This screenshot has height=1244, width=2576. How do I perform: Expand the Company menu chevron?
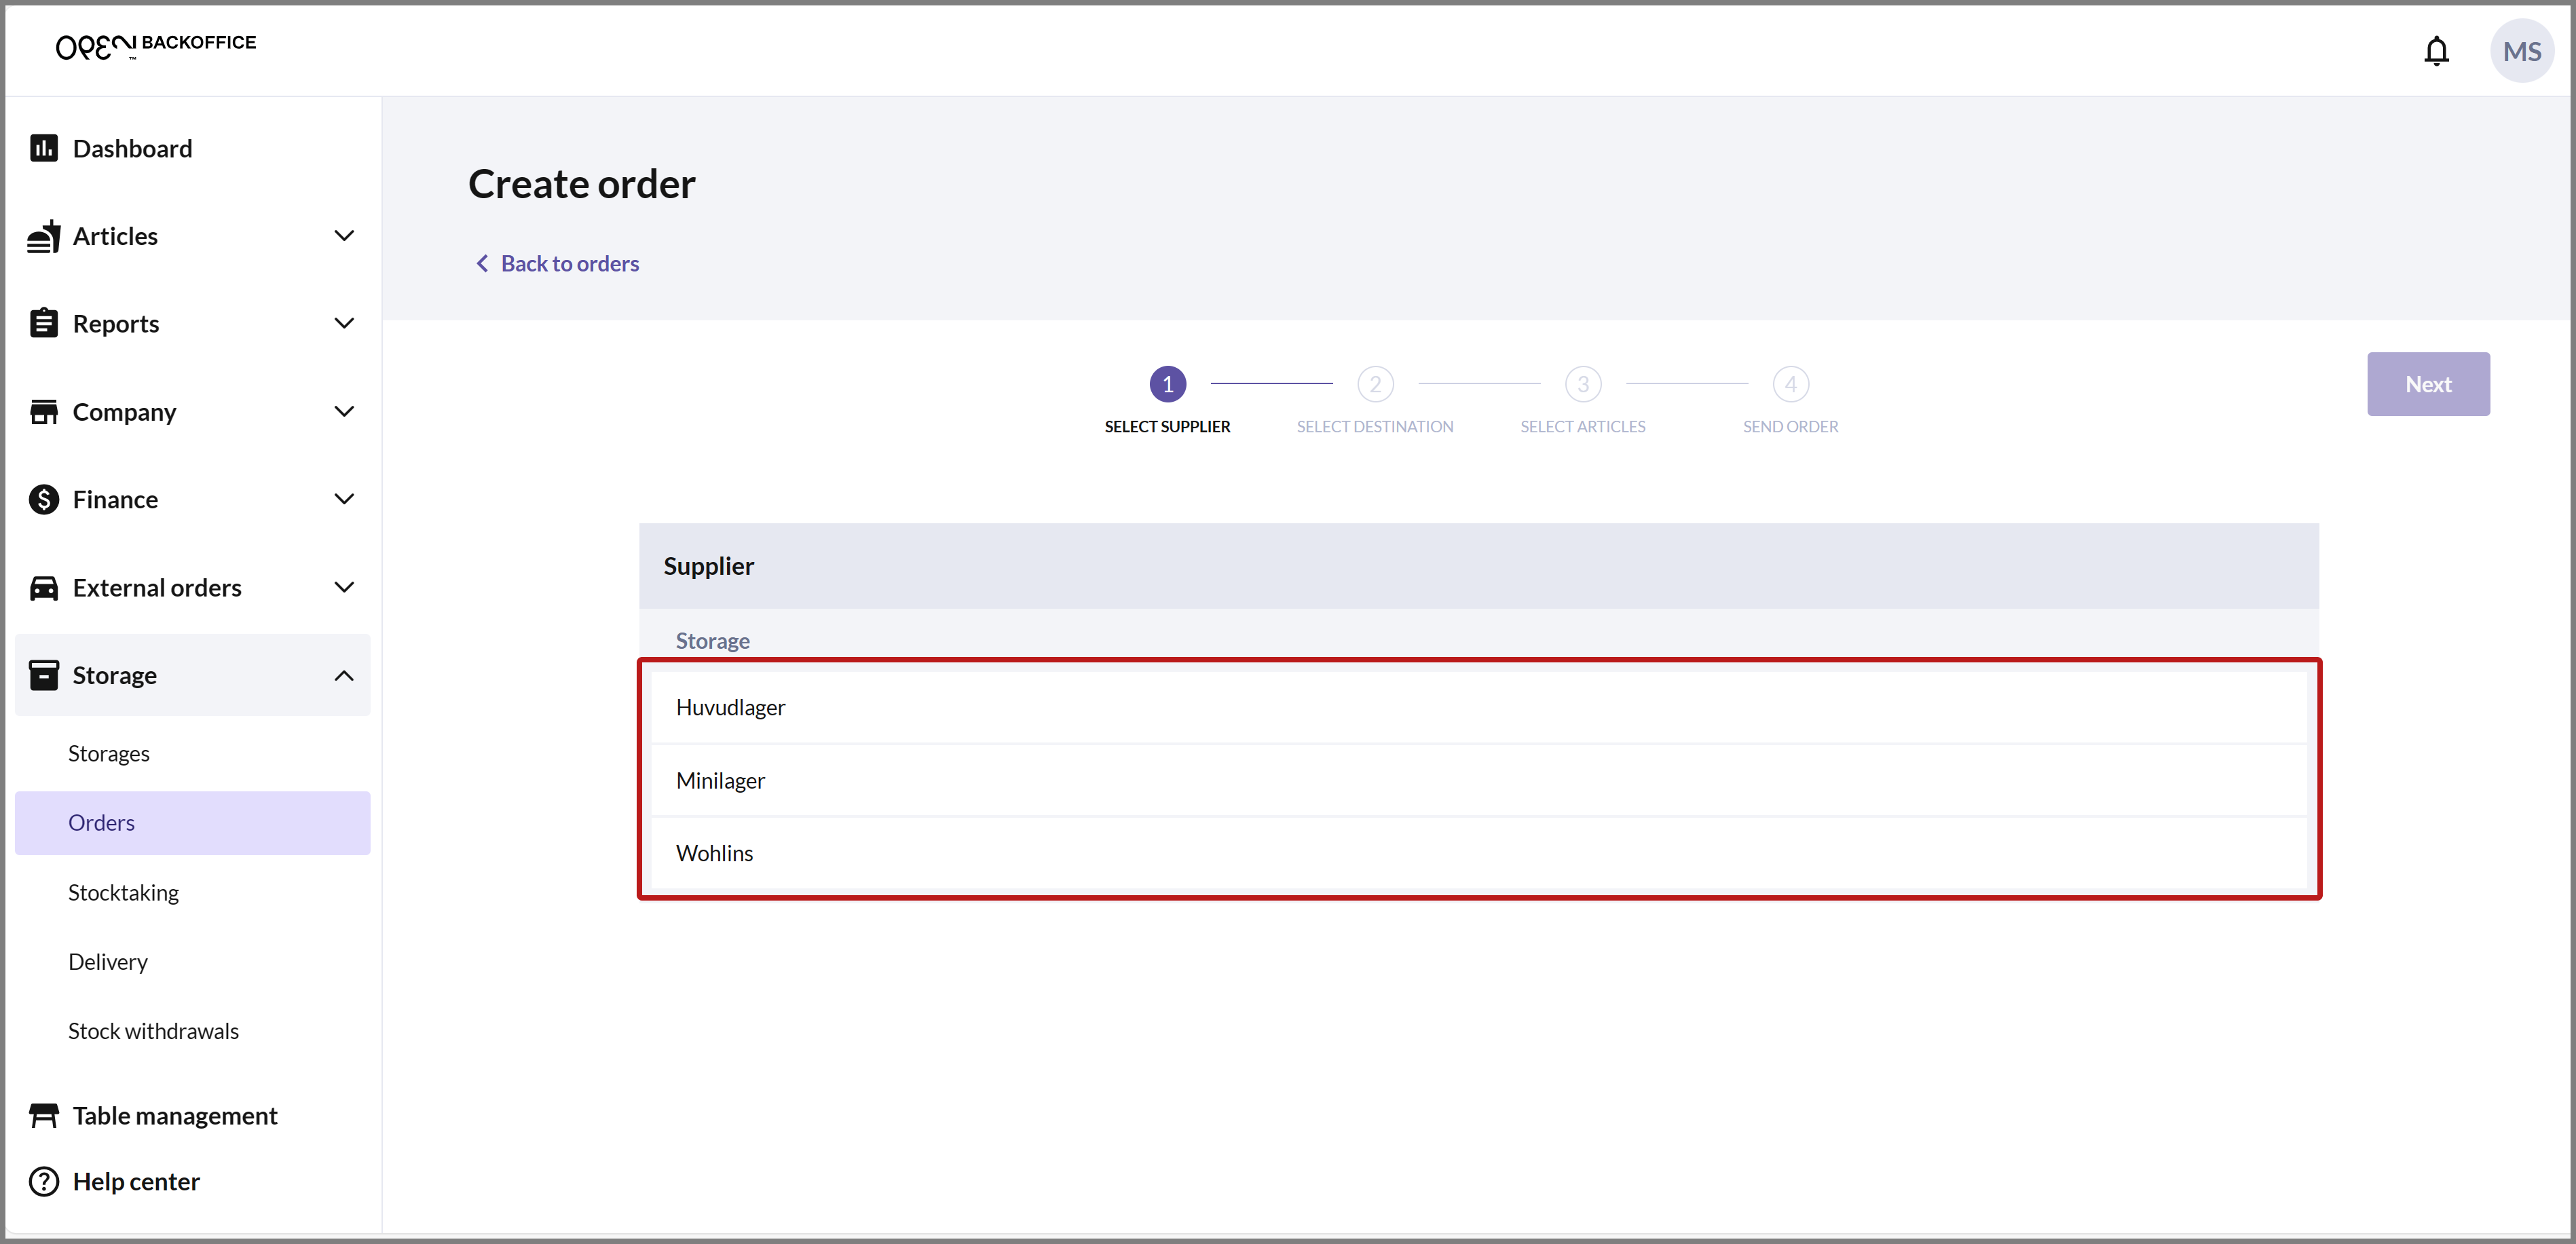click(344, 411)
